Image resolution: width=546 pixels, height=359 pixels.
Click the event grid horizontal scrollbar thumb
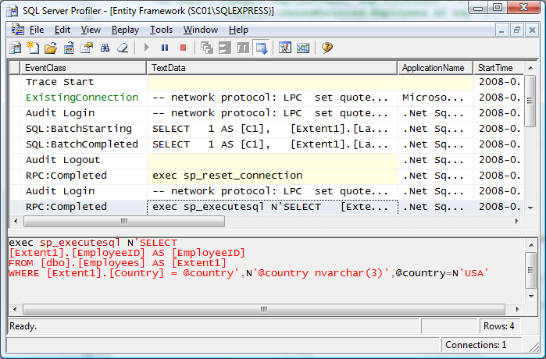tap(124, 221)
